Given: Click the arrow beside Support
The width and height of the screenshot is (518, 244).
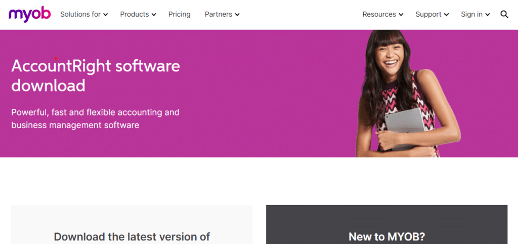Looking at the screenshot, I should (447, 15).
